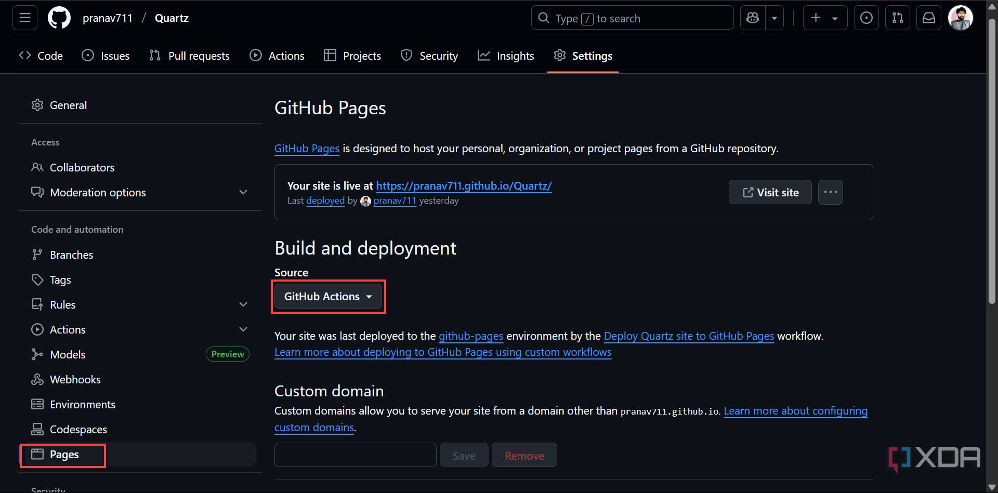The height and width of the screenshot is (493, 998).
Task: Click pranav711's avatar in the deployment info
Action: coord(365,201)
